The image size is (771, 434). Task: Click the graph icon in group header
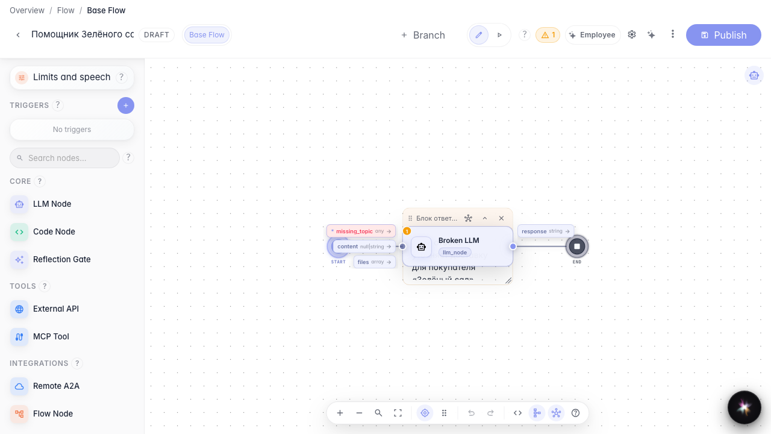468,218
